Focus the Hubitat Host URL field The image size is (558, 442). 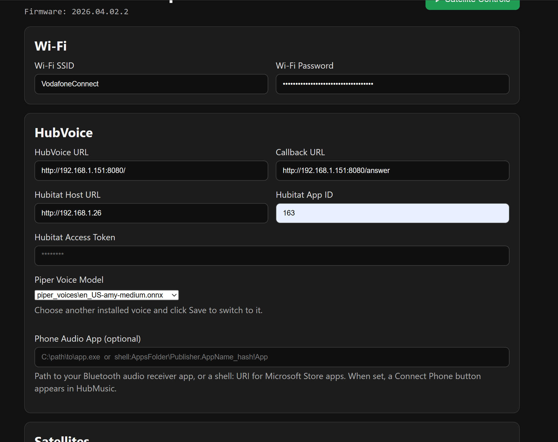pos(151,213)
